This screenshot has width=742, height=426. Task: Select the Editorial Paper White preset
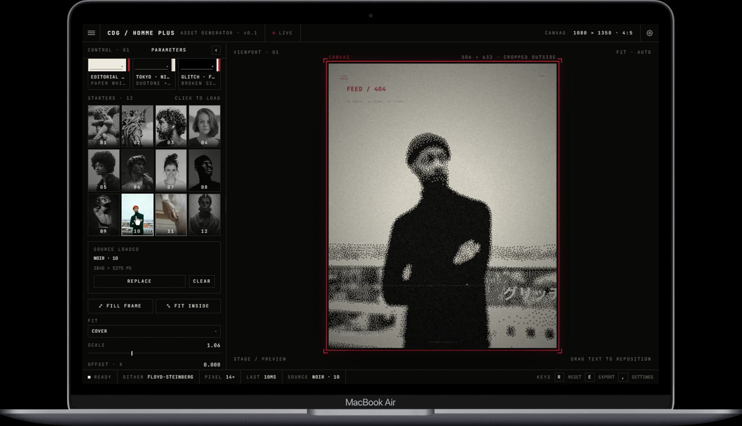(109, 73)
